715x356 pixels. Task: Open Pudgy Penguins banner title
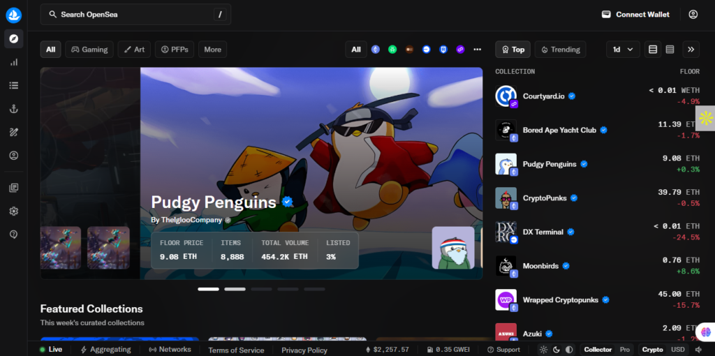point(214,202)
